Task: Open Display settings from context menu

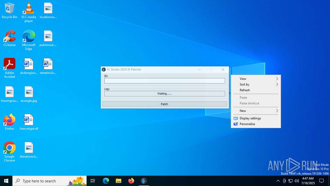Action: (256, 118)
